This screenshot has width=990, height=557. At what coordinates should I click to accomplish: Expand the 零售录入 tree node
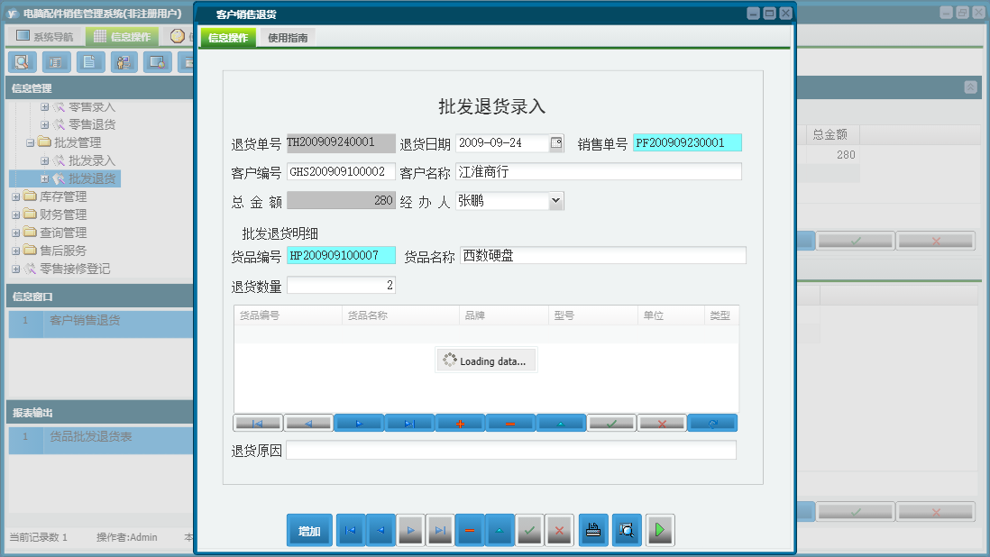45,107
